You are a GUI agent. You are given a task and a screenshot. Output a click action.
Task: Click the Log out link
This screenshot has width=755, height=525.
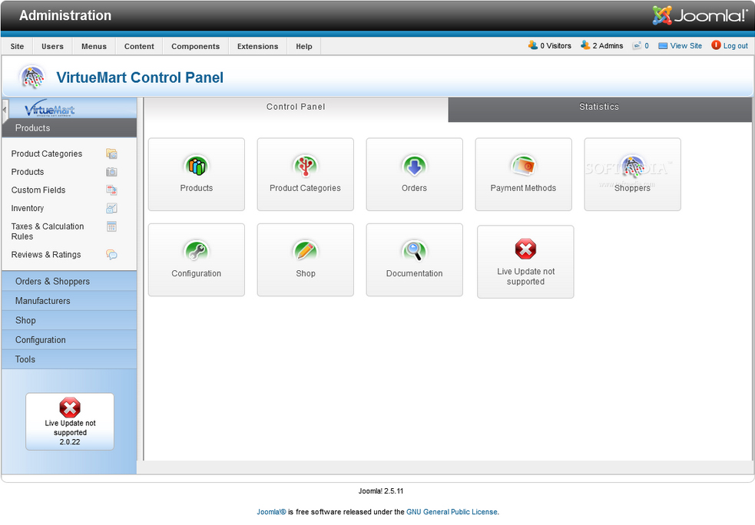pyautogui.click(x=736, y=46)
